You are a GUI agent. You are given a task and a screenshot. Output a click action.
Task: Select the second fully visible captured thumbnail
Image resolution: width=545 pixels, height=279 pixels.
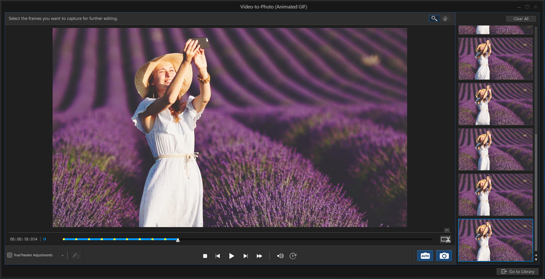click(x=496, y=104)
